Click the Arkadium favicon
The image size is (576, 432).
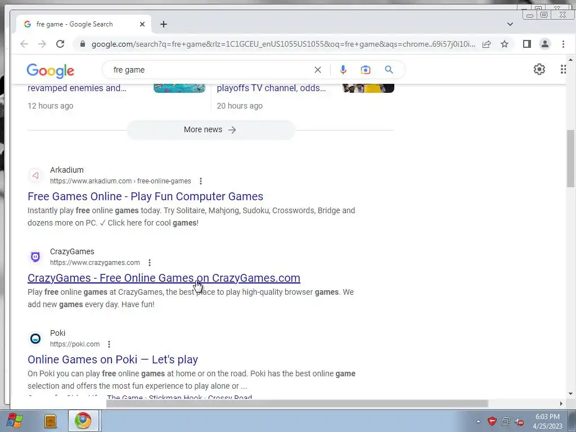[35, 175]
